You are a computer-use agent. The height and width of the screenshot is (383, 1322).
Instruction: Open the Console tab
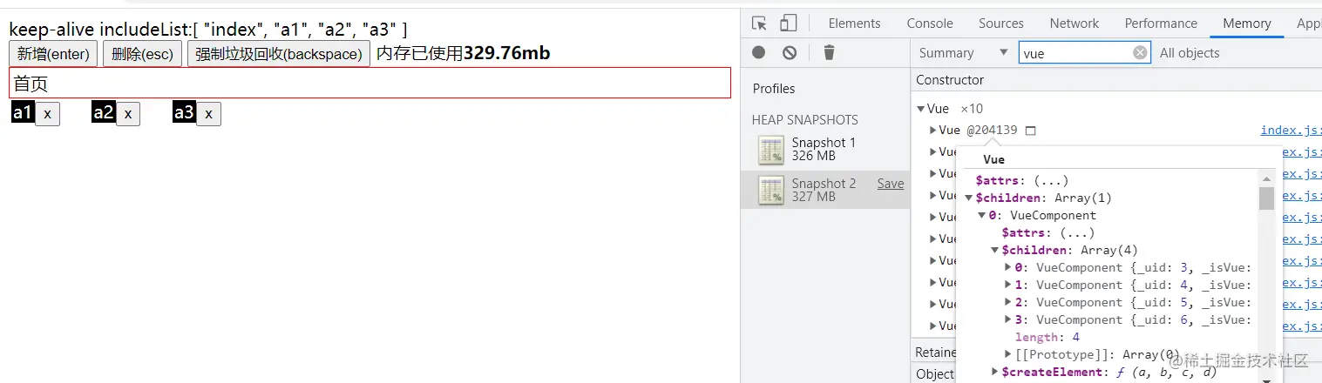tap(930, 24)
